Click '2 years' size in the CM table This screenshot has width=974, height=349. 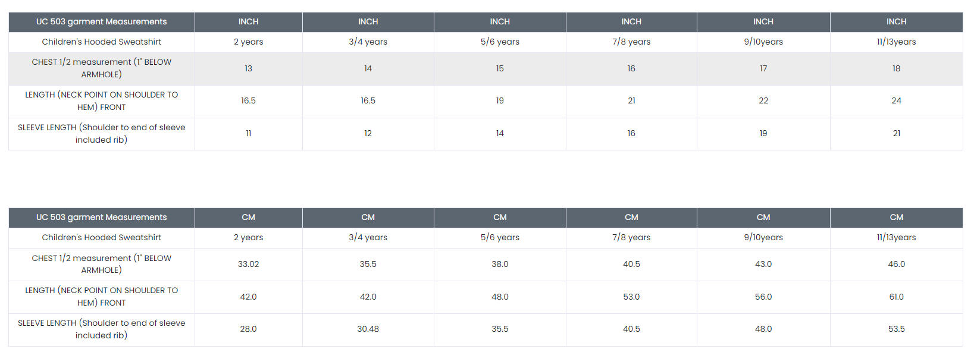(248, 237)
